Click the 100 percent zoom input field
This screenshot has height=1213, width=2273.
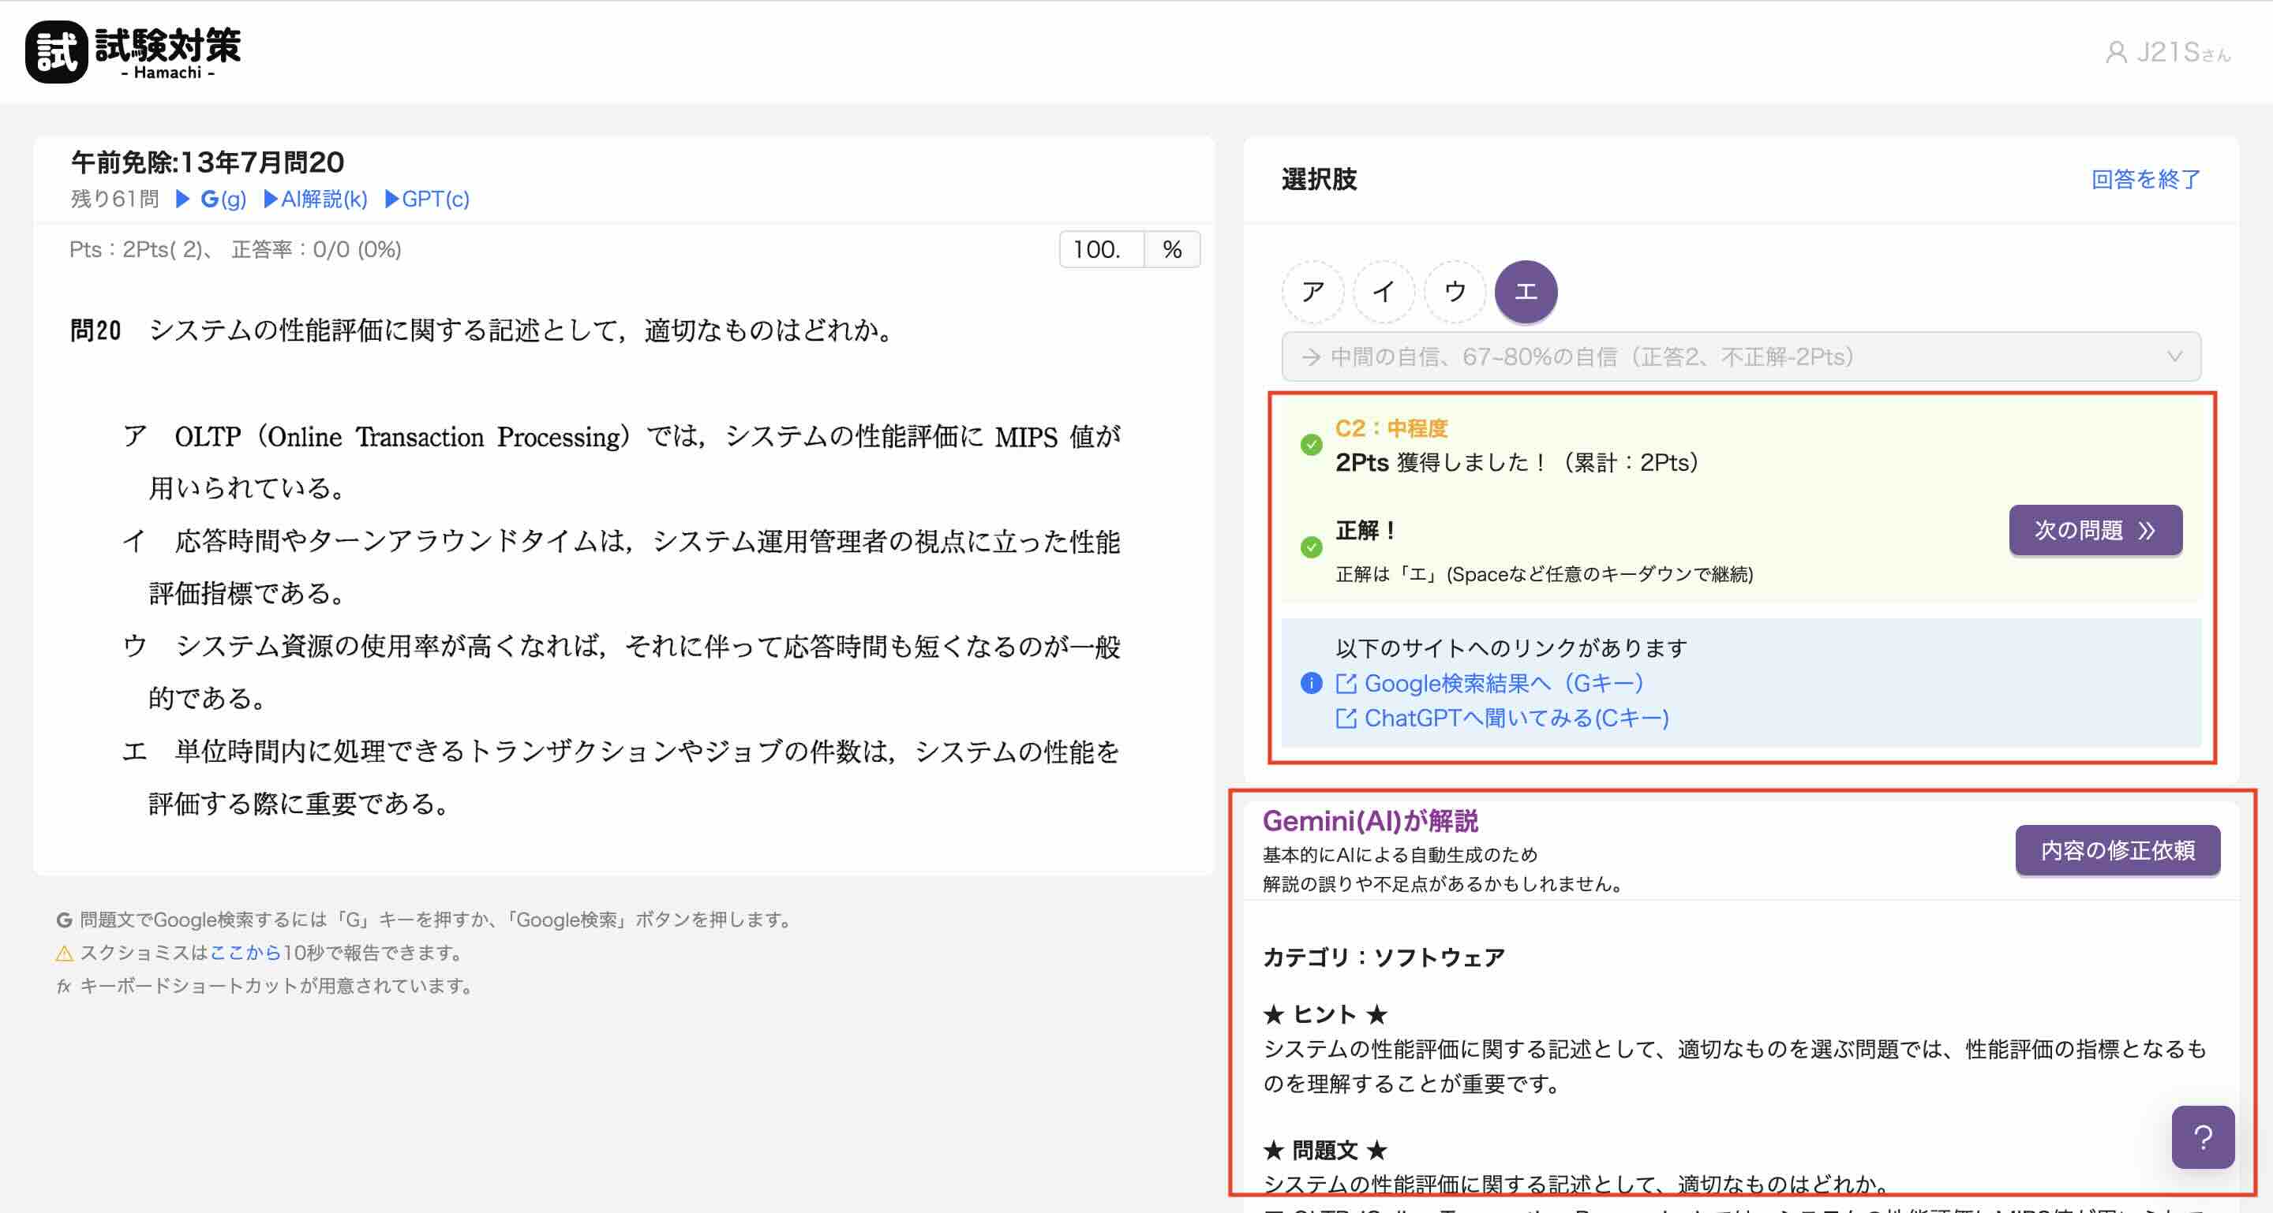pos(1100,249)
